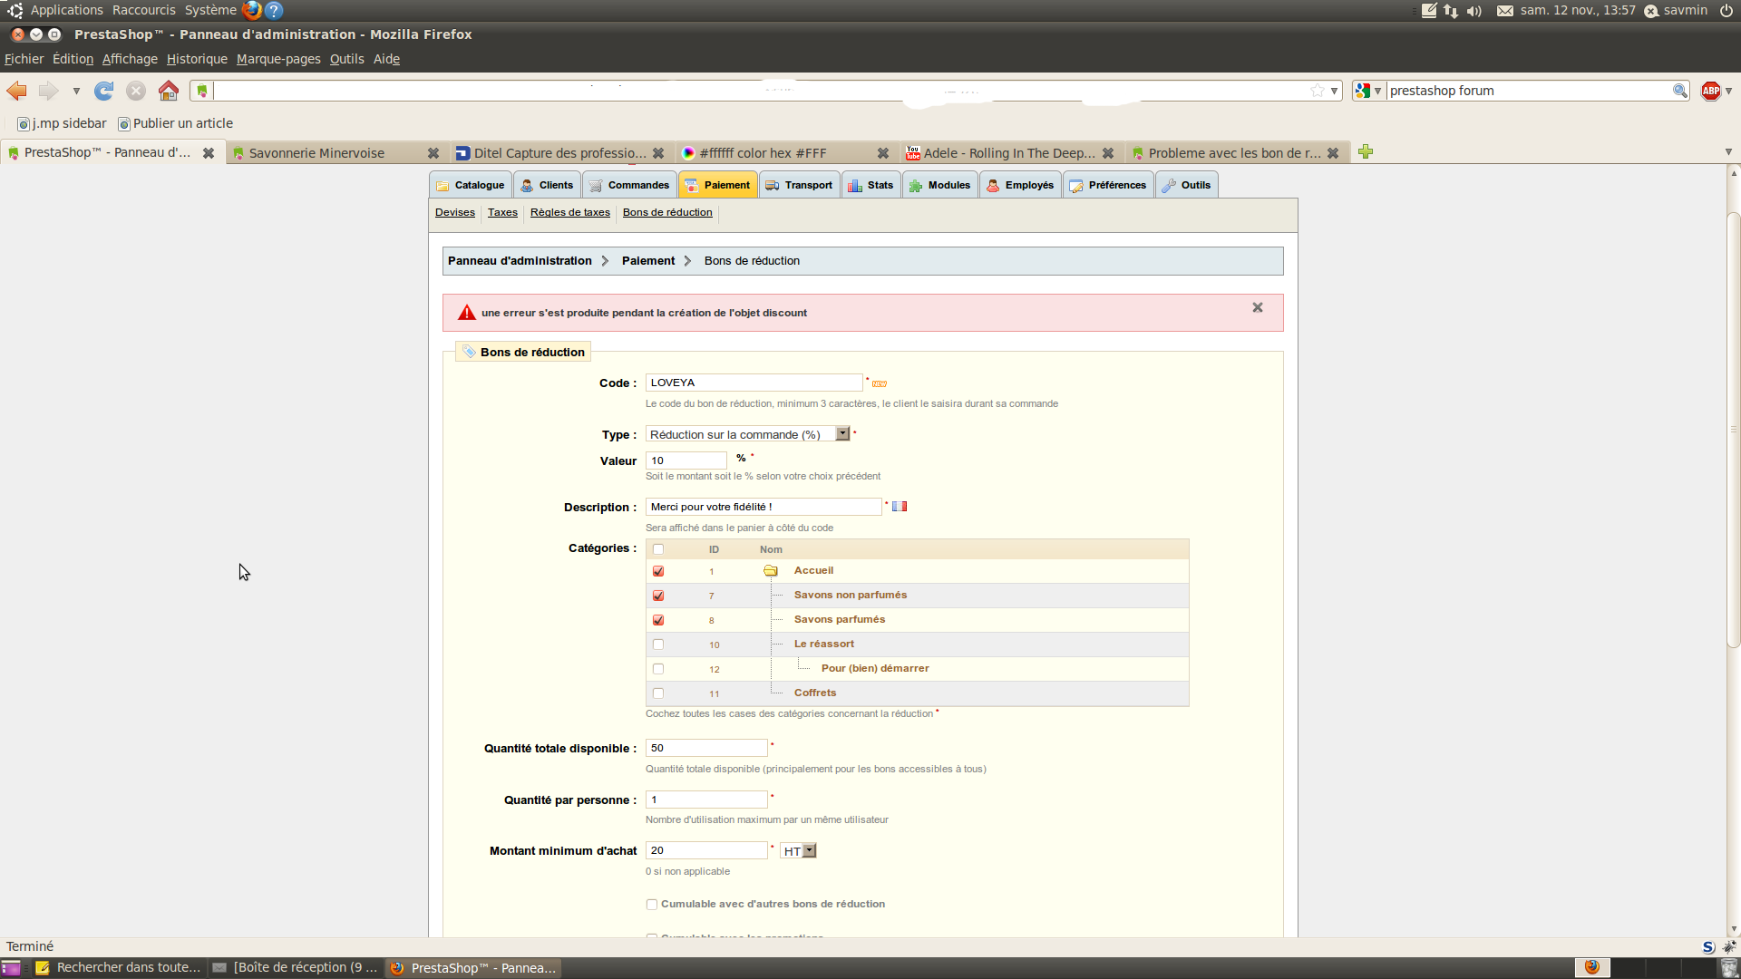
Task: Go to the Firefox home page icon
Action: coord(169,91)
